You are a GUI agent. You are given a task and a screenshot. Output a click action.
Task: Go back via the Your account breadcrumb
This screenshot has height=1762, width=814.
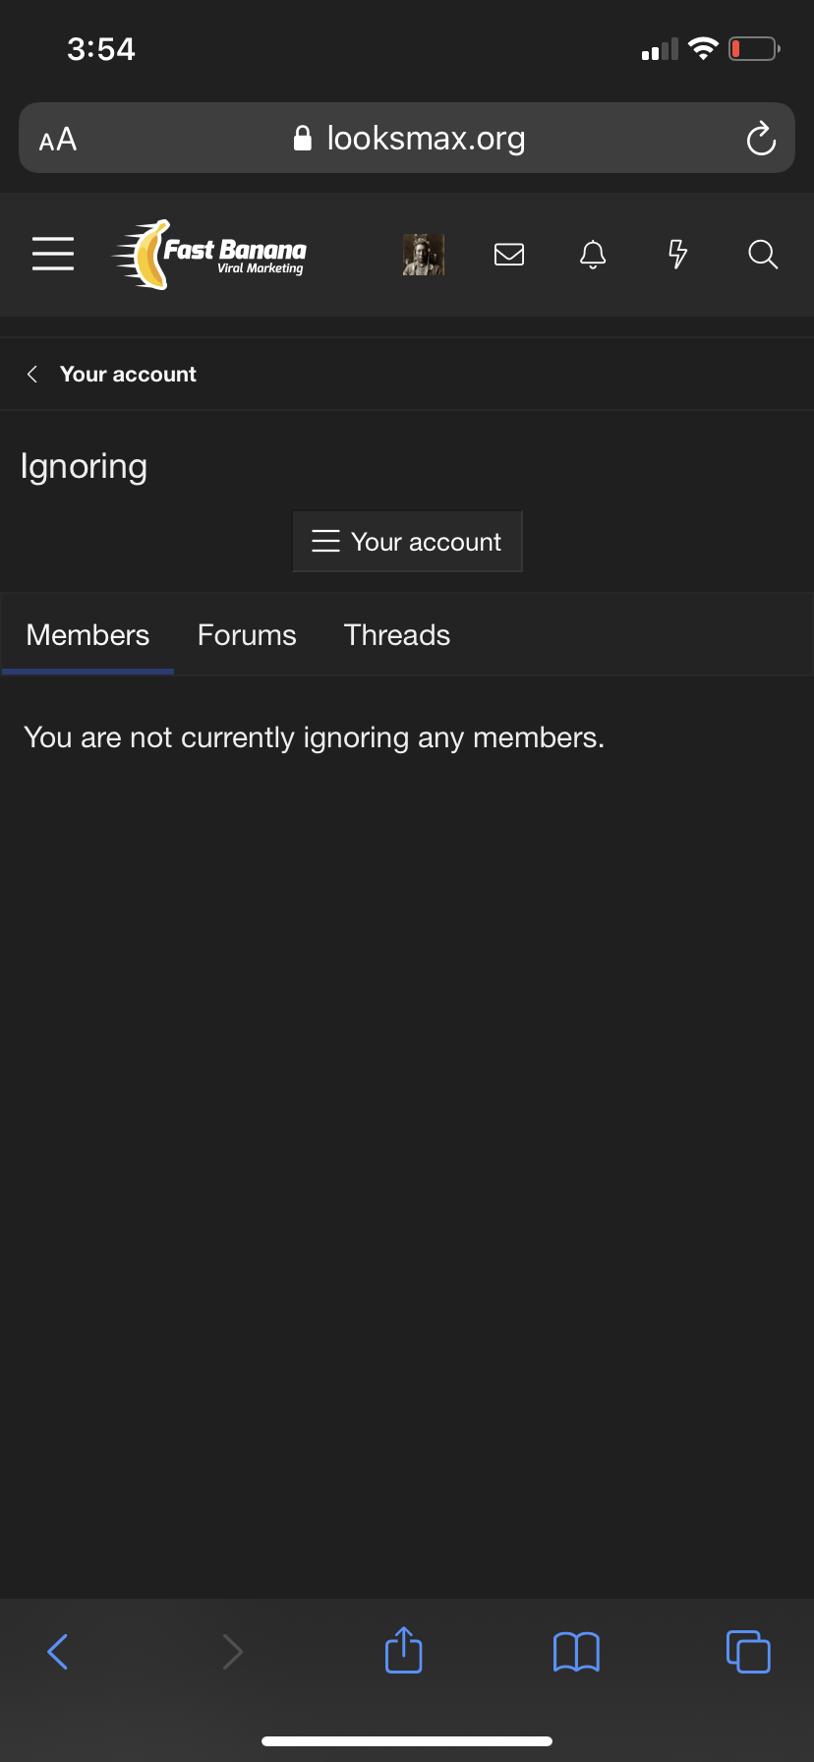tap(128, 375)
